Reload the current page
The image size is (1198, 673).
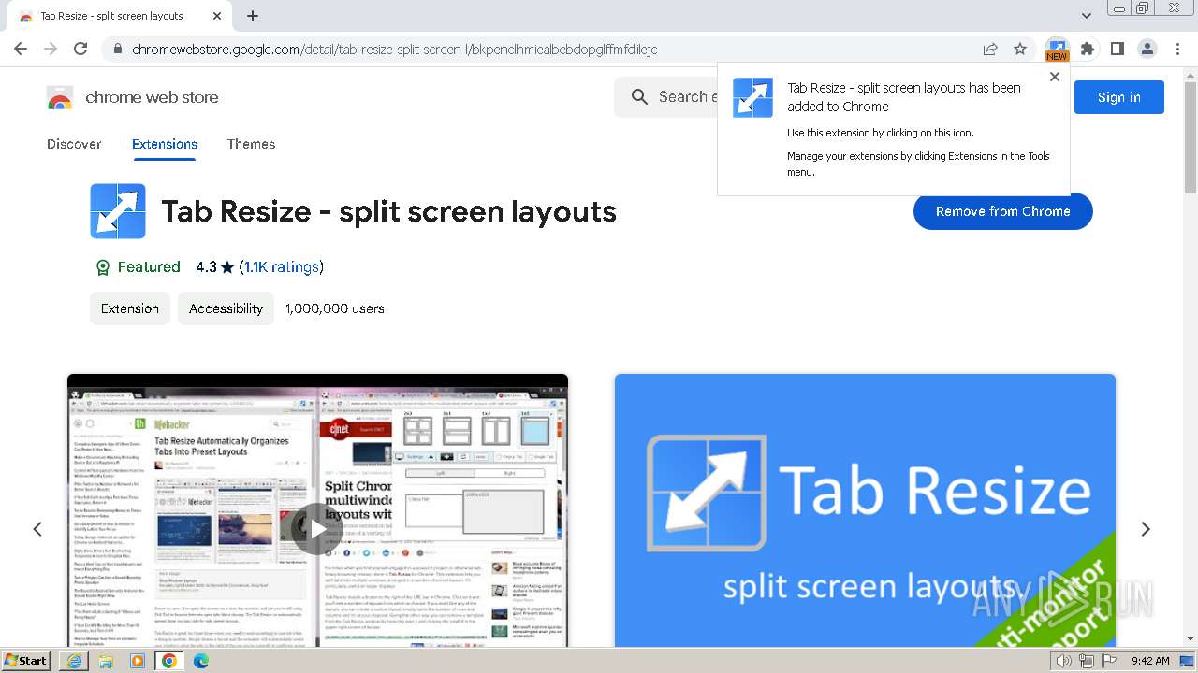pyautogui.click(x=80, y=49)
